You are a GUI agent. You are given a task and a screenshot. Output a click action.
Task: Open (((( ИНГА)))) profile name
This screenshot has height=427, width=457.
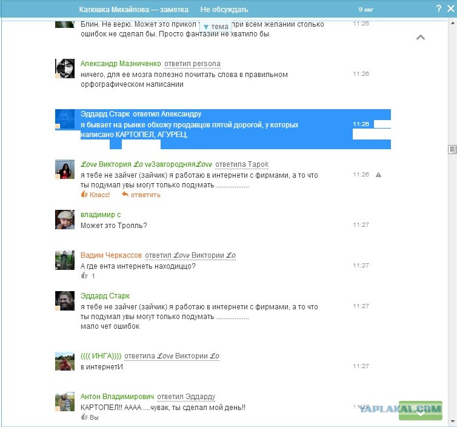(101, 356)
